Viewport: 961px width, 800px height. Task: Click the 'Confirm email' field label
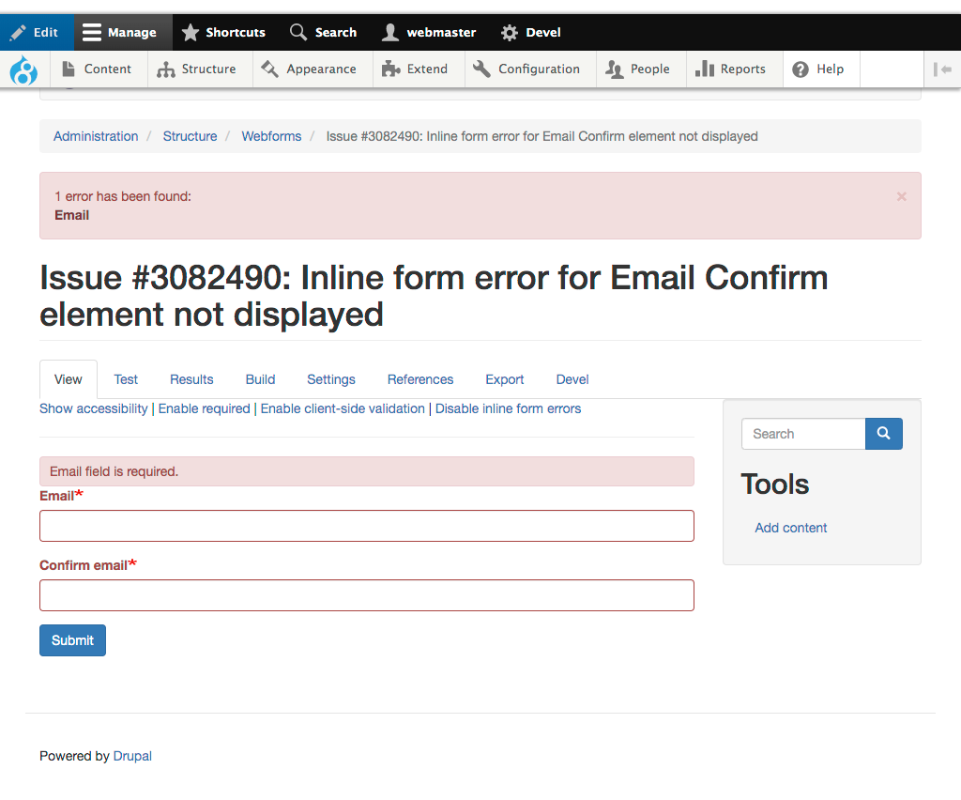click(x=84, y=565)
